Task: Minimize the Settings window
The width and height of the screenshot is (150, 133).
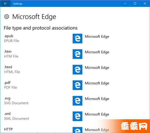Action: coord(125,3)
